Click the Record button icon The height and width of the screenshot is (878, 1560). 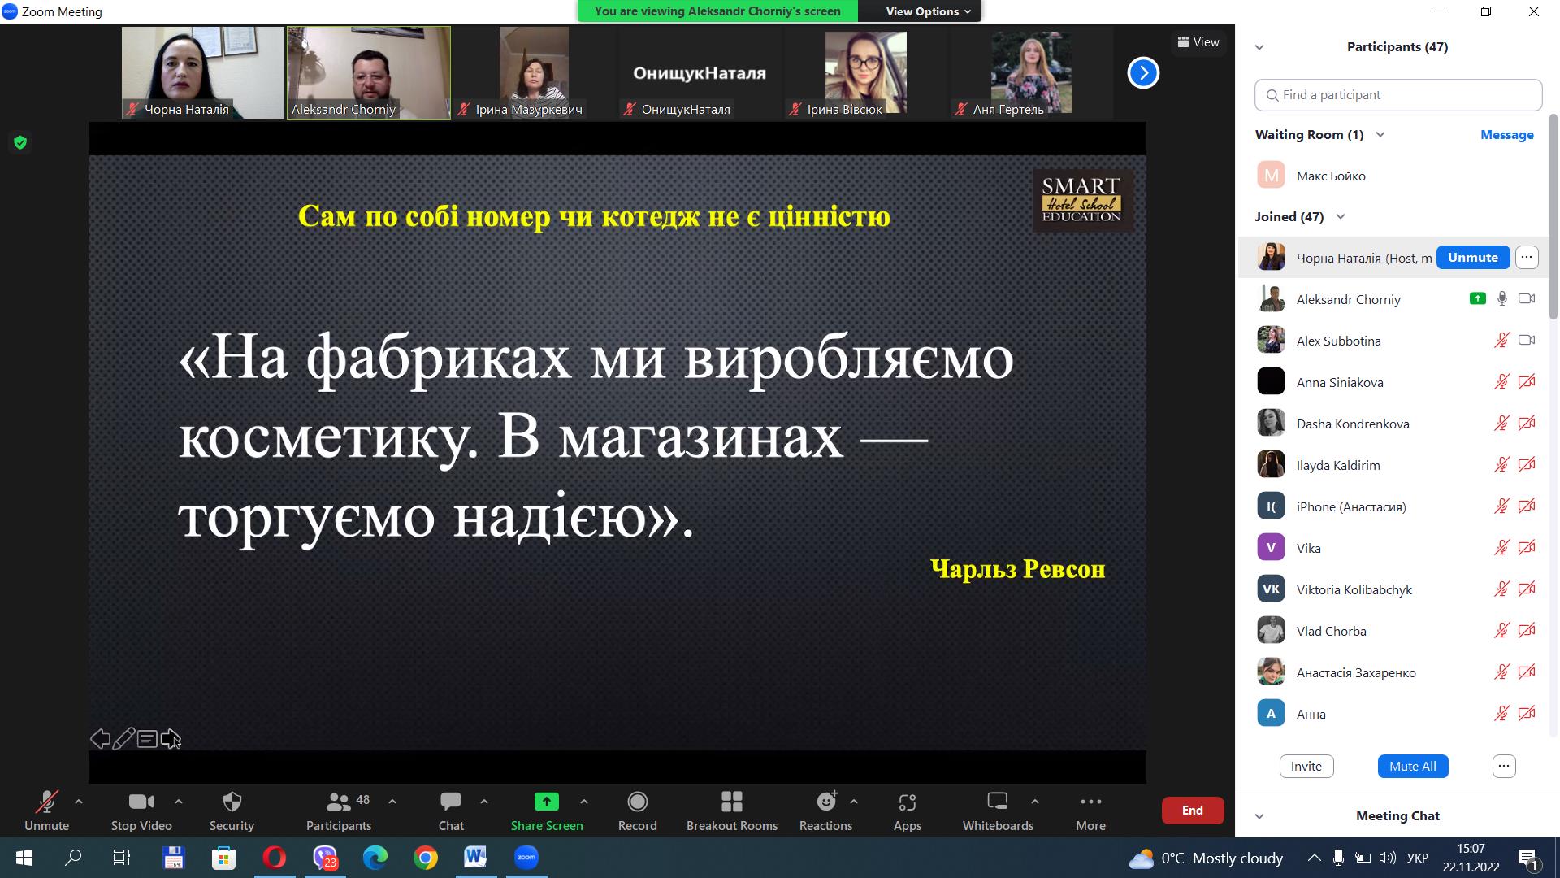tap(637, 802)
